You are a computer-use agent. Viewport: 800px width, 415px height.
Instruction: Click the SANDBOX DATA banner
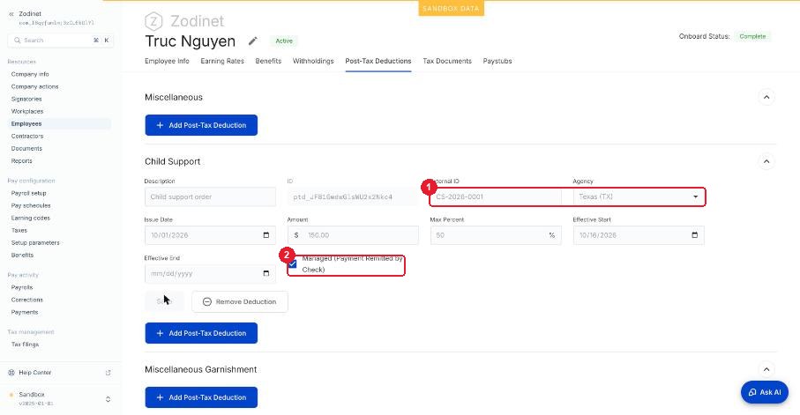451,8
